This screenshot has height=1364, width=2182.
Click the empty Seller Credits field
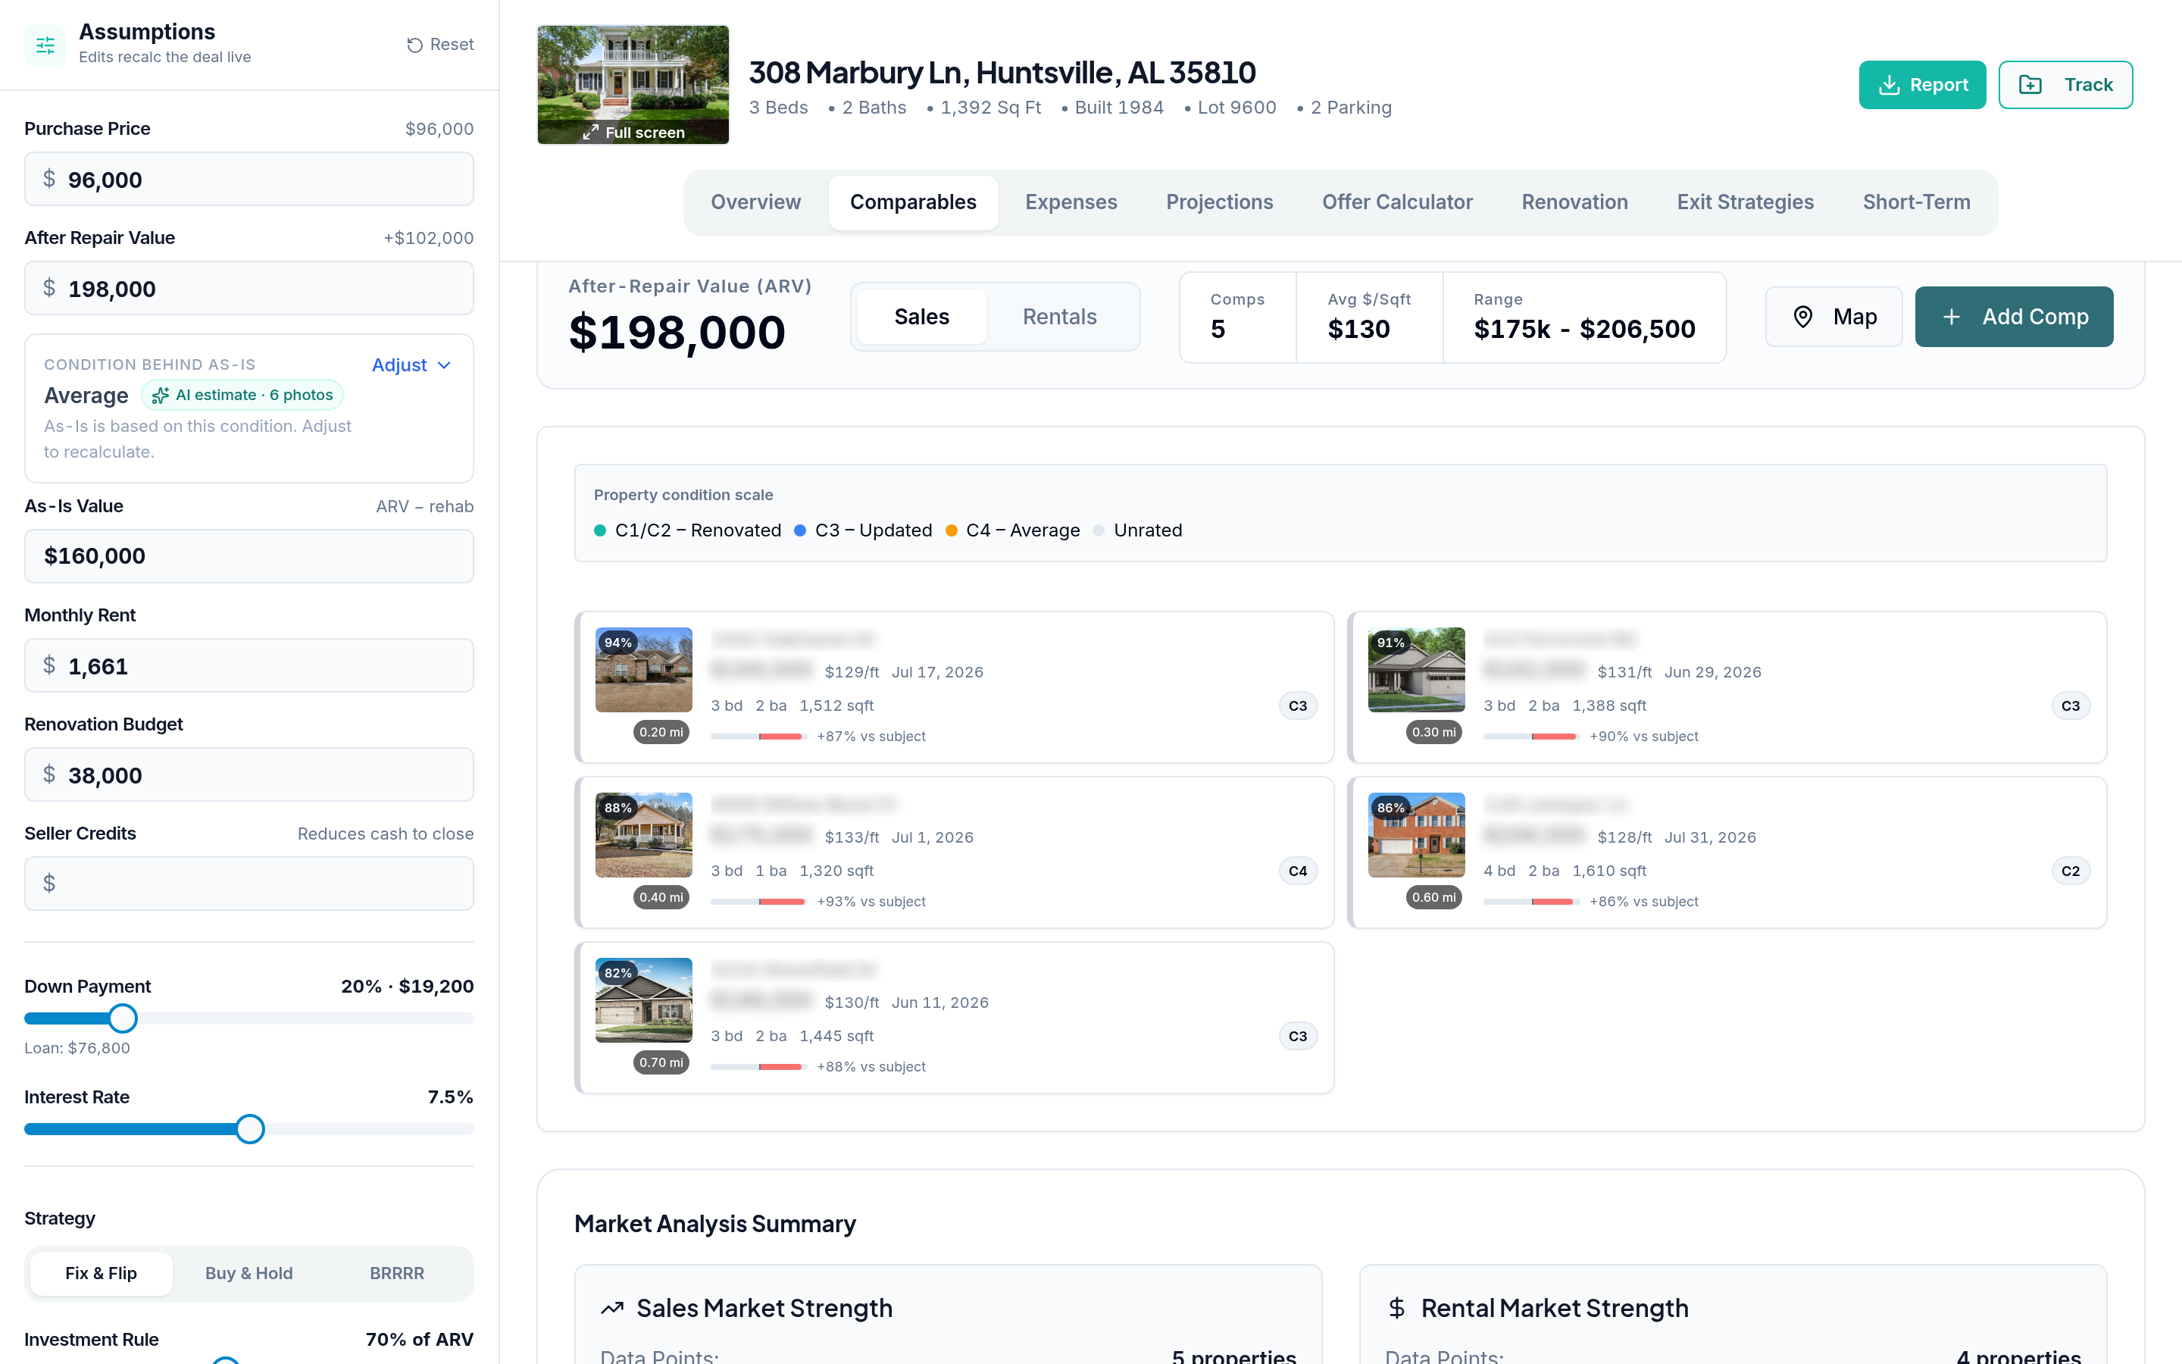[249, 884]
